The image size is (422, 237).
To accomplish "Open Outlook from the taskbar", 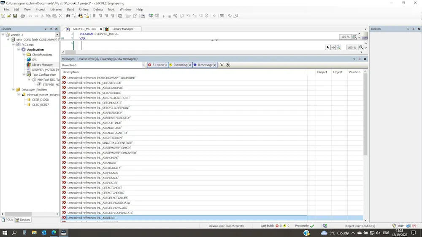I will pyautogui.click(x=44, y=233).
